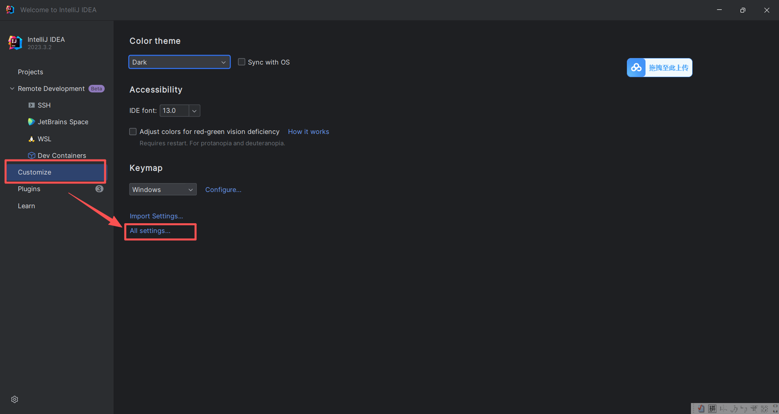
Task: Click the 拖拽至此上传 upload button text
Action: pyautogui.click(x=668, y=68)
